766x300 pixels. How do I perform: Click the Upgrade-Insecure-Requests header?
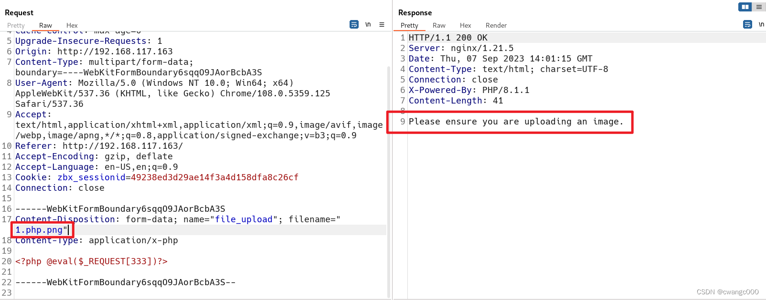pos(89,41)
